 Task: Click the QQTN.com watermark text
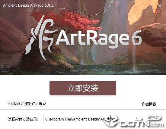coord(141,124)
